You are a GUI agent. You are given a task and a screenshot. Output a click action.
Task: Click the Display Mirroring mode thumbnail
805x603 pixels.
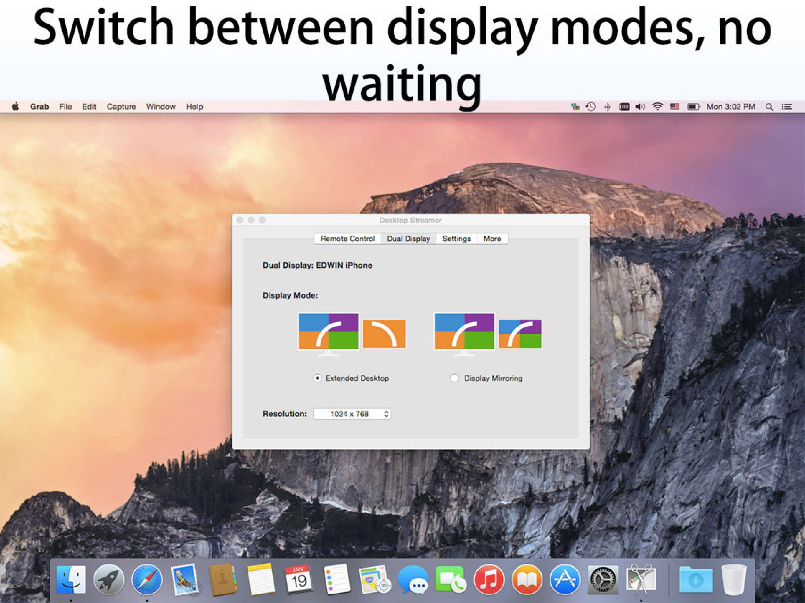coord(488,333)
